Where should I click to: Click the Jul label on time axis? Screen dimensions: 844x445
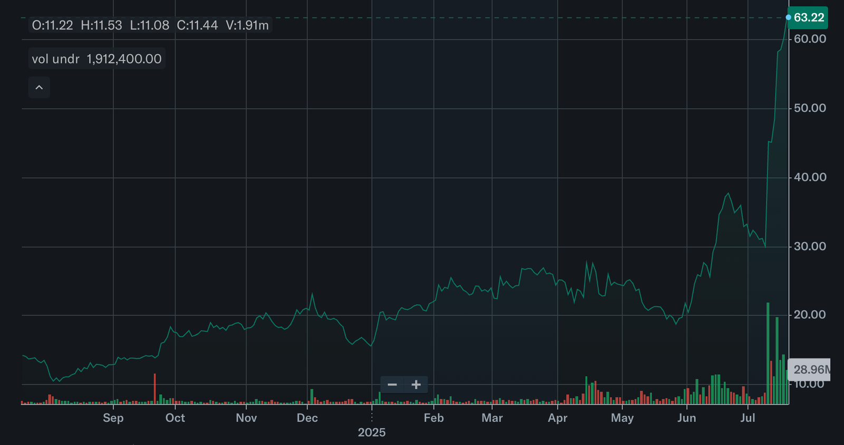tap(747, 418)
